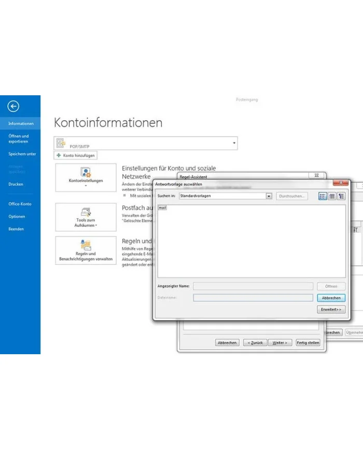Close the Antwortvorlage auswählen dialog
This screenshot has height=450, width=363.
click(341, 182)
